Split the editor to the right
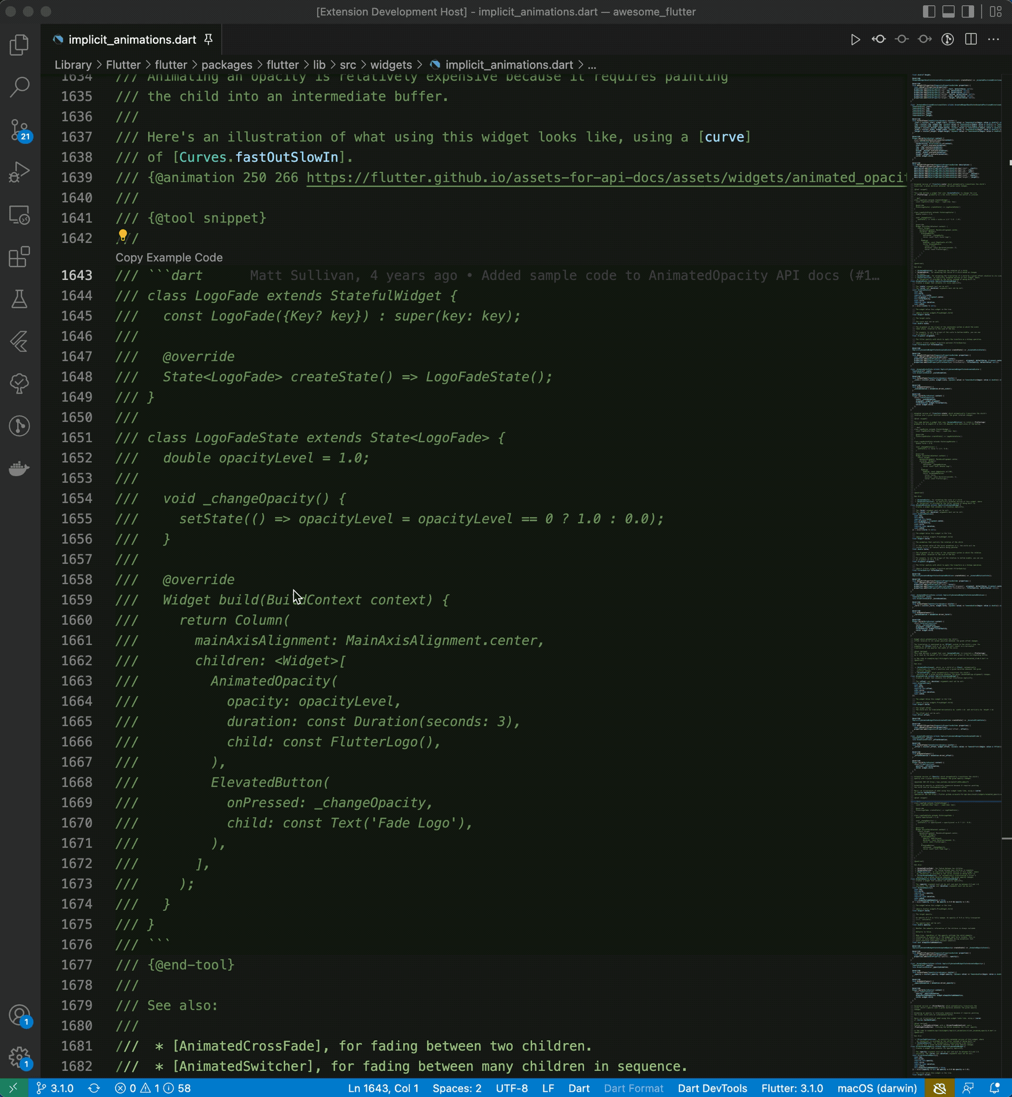 [x=971, y=40]
